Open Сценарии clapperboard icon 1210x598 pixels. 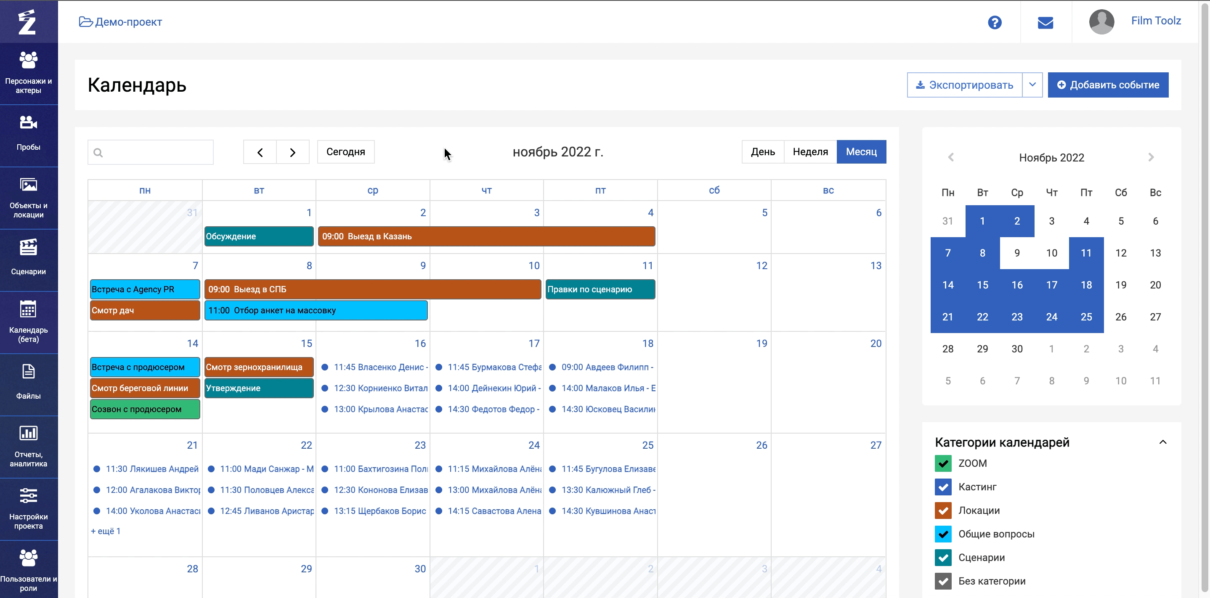pos(28,247)
